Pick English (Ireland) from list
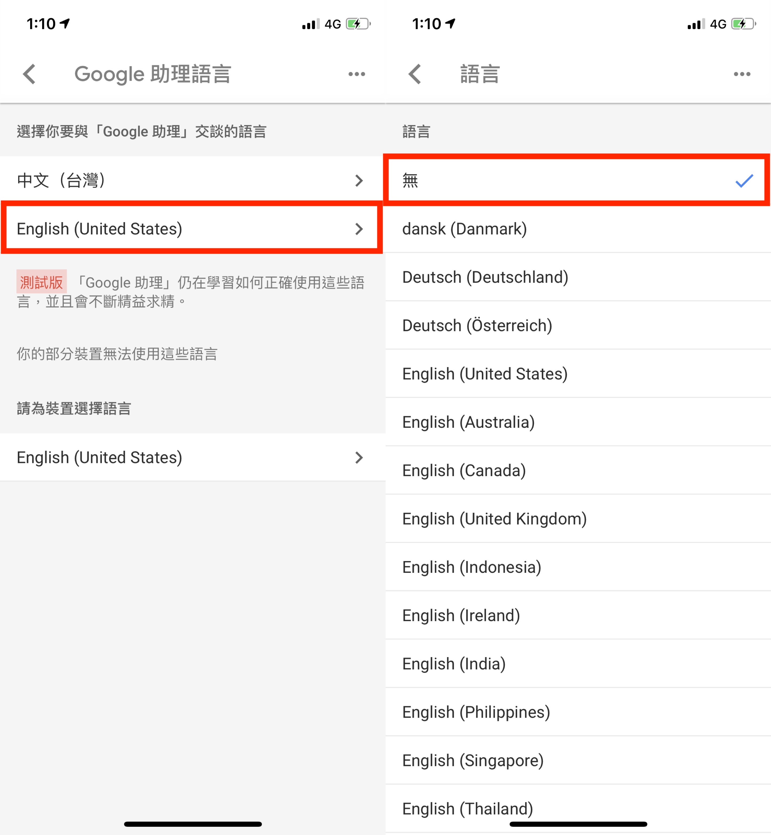 click(578, 616)
